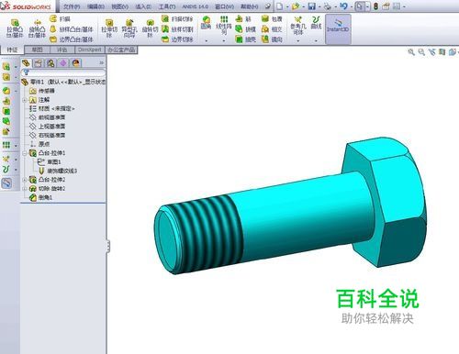Open the dropdown arrow next to Save
Screen dimensions: 459x354
click(x=319, y=6)
